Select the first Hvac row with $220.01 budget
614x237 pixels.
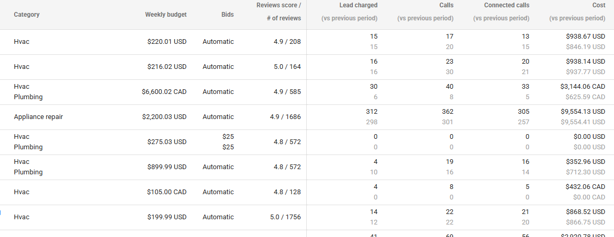pos(307,42)
